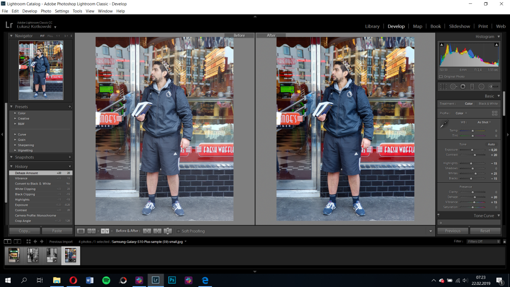The width and height of the screenshot is (510, 287).
Task: Open the Profile Browser grid icon
Action: pyautogui.click(x=494, y=113)
